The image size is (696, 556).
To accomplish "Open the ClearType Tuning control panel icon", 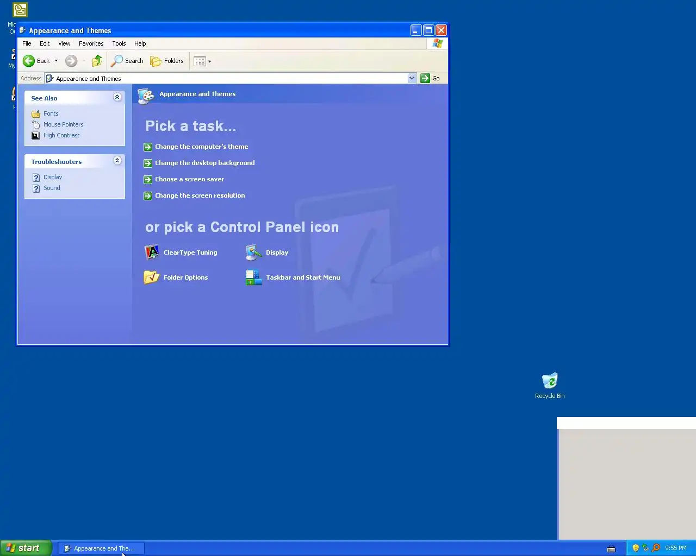I will point(152,252).
